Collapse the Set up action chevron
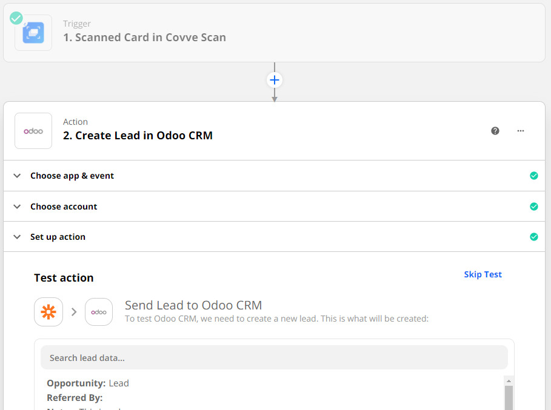Image resolution: width=551 pixels, height=410 pixels. [x=17, y=237]
